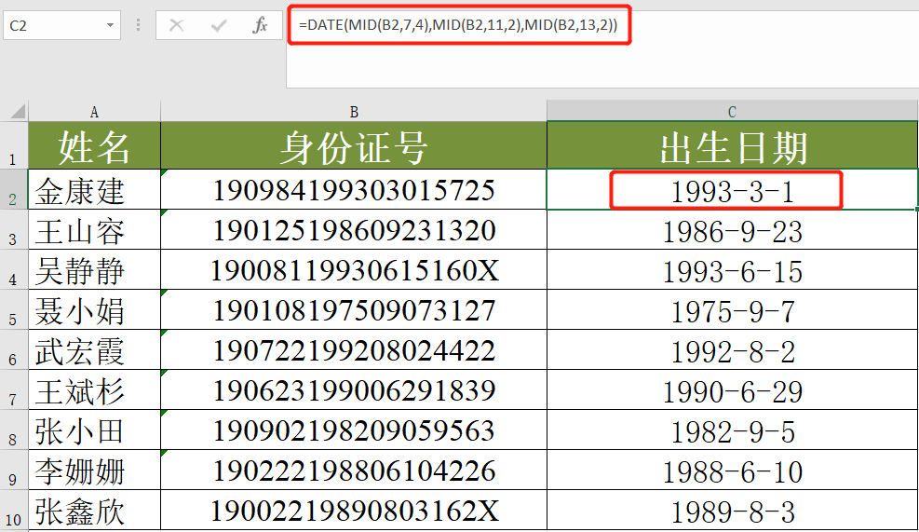Screen dimensions: 919x532
Task: Click the 姓名 header cell
Action: (94, 145)
